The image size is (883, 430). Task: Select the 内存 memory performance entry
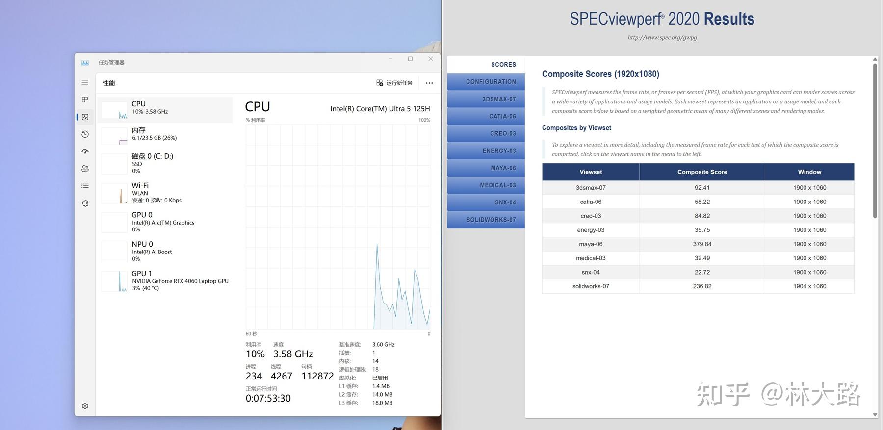point(165,135)
